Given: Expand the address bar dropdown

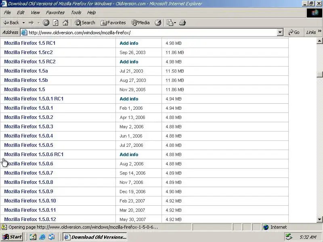Looking at the screenshot, I should click(280, 32).
